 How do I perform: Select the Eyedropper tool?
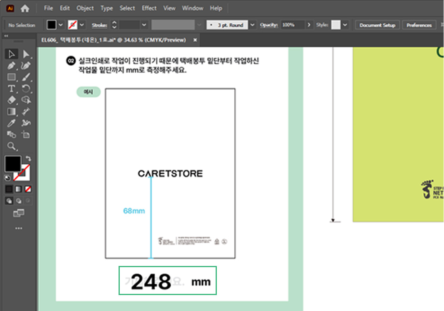pos(11,123)
